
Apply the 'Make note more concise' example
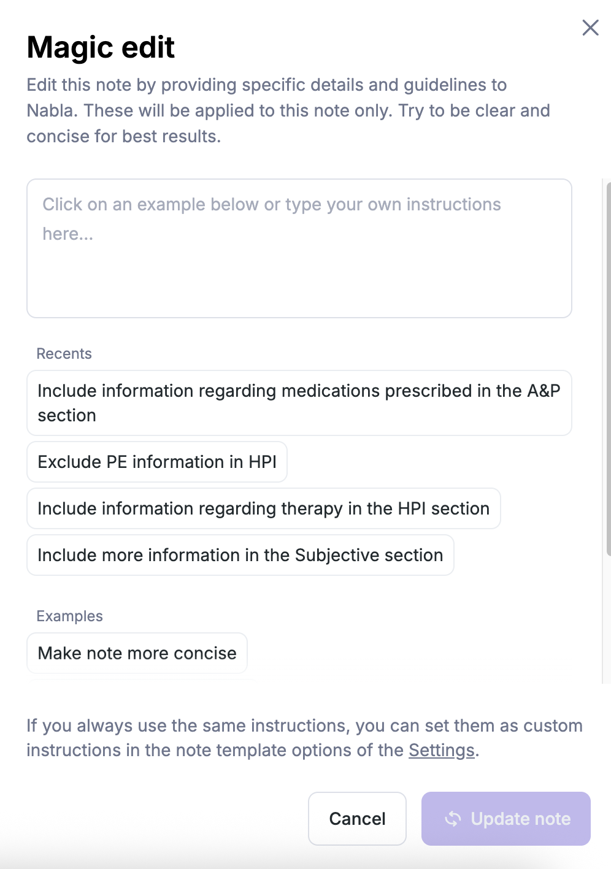coord(137,653)
